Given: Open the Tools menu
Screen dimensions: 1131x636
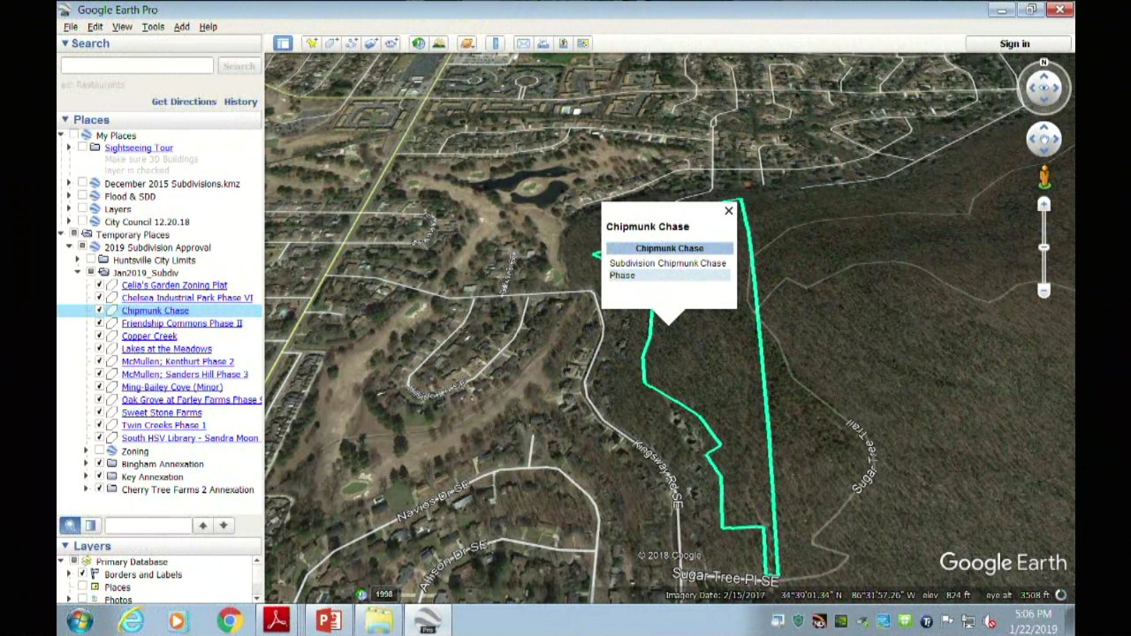Looking at the screenshot, I should click(x=153, y=26).
